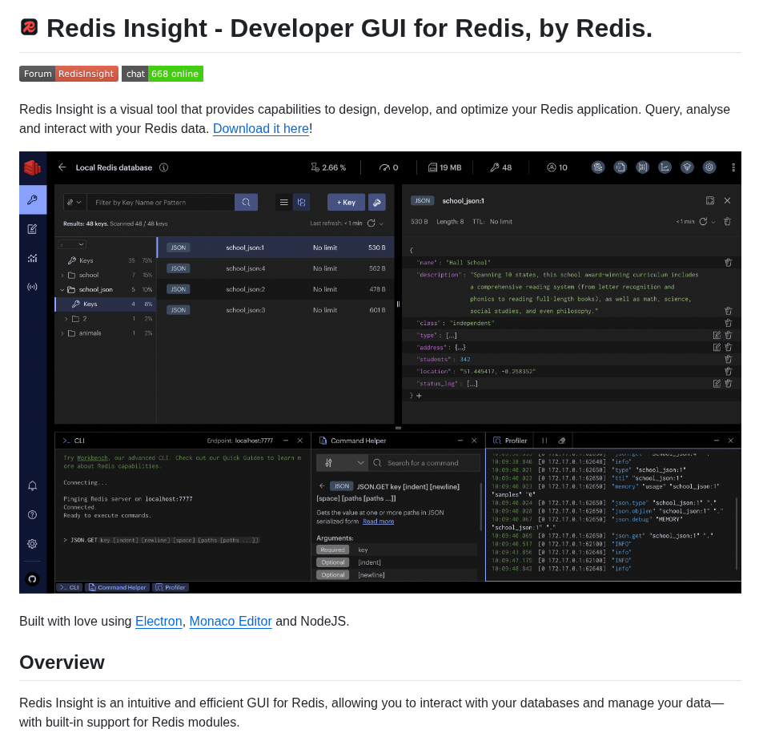
Task: Click the + Key button
Action: 346,202
